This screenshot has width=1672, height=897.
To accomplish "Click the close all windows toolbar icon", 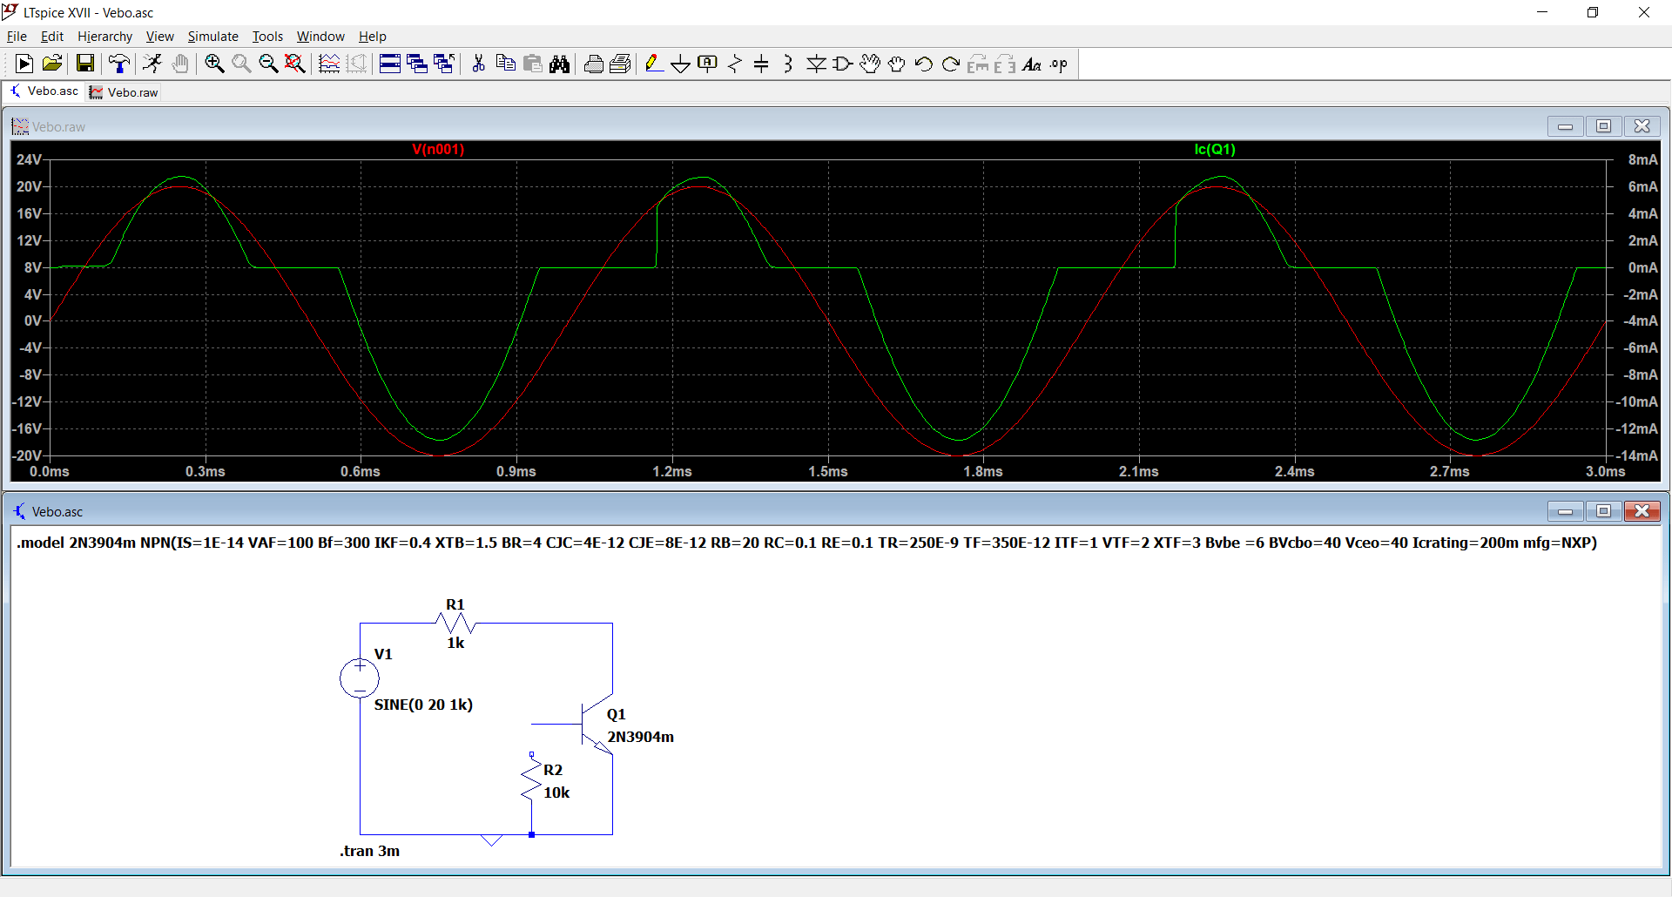I will coord(444,64).
